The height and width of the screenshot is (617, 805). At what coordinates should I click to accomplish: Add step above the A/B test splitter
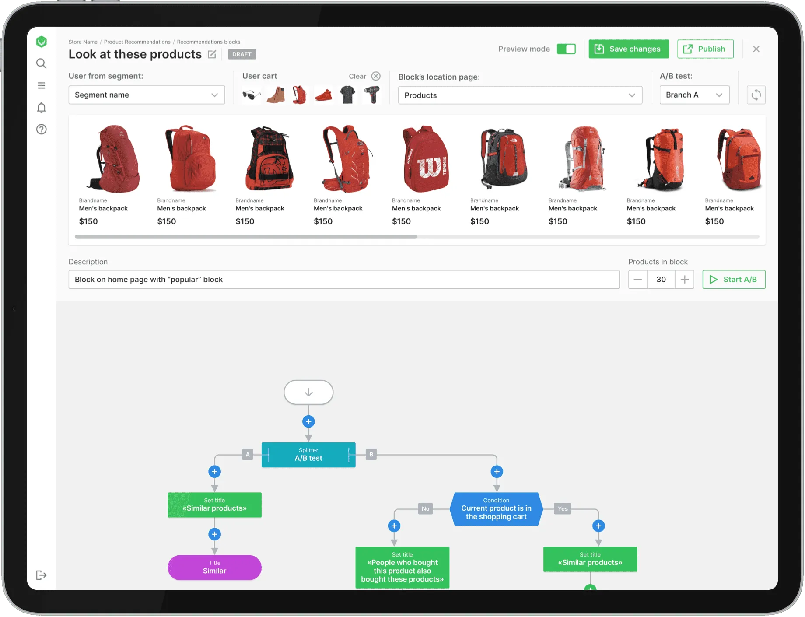coord(308,421)
